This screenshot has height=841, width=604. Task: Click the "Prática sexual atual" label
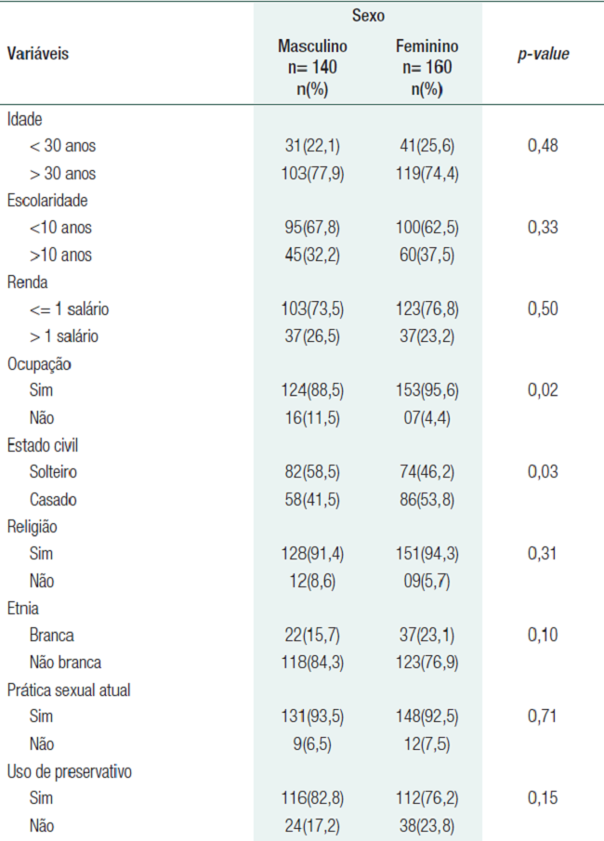coord(70,690)
